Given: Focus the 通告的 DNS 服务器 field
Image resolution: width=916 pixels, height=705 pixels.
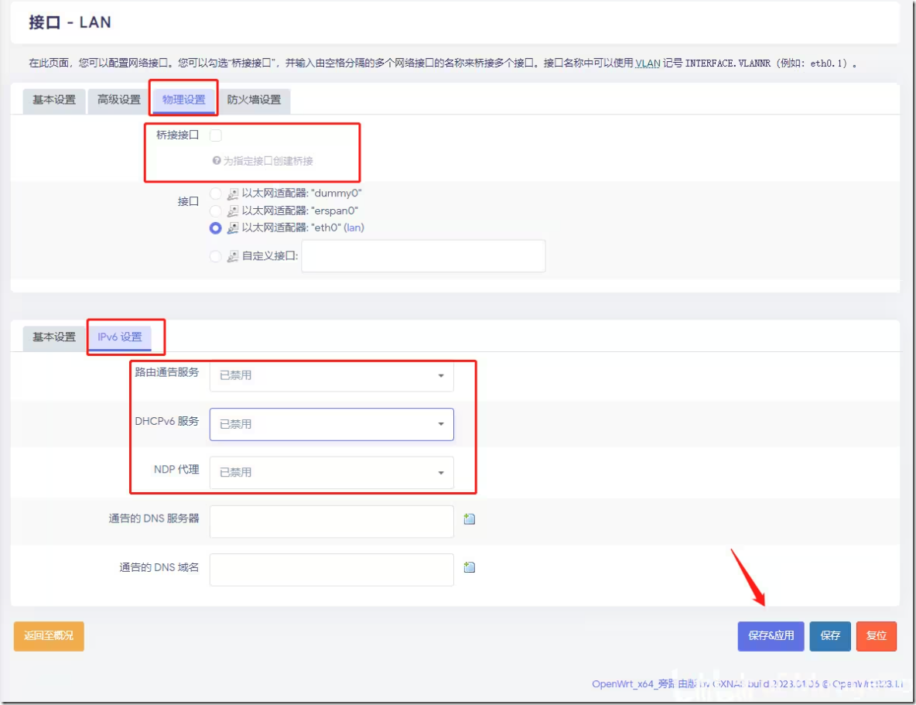Looking at the screenshot, I should pyautogui.click(x=332, y=522).
